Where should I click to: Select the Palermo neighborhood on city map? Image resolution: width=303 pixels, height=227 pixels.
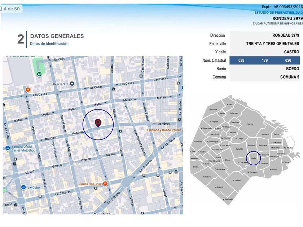tap(250, 124)
